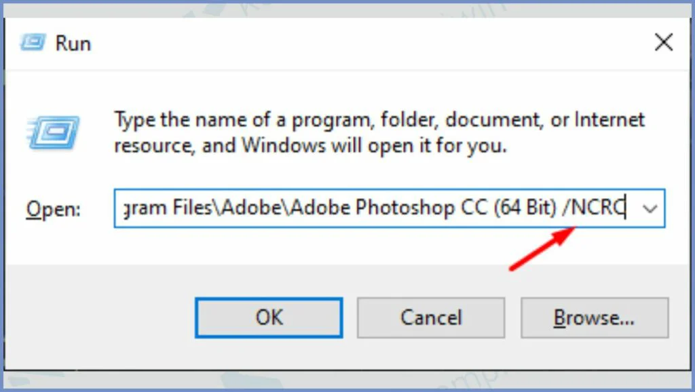Click the small Run icon in title bar
695x392 pixels.
point(33,43)
